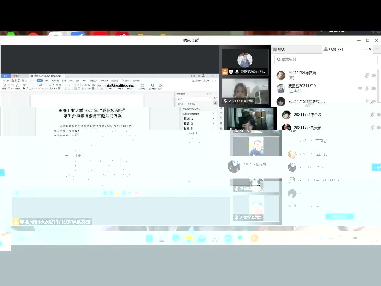This screenshot has height=286, width=381.
Task: Open Find and Replace magnifier icon
Action: point(153,85)
